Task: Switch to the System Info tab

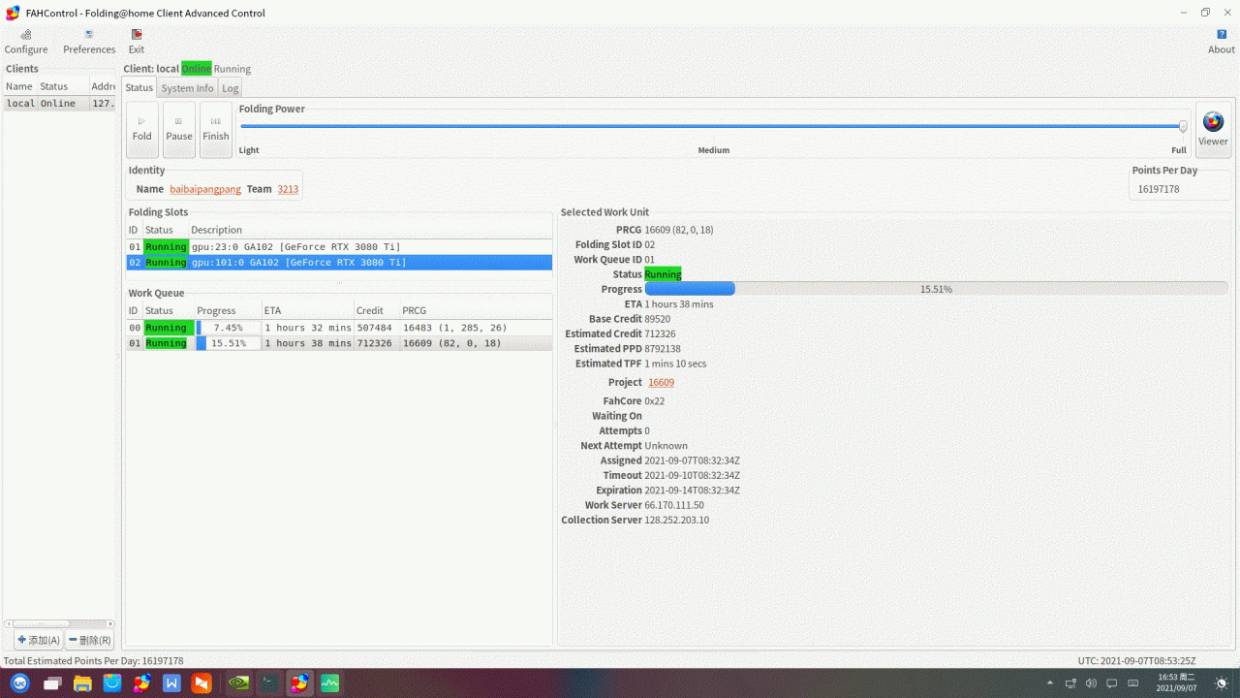Action: [187, 88]
